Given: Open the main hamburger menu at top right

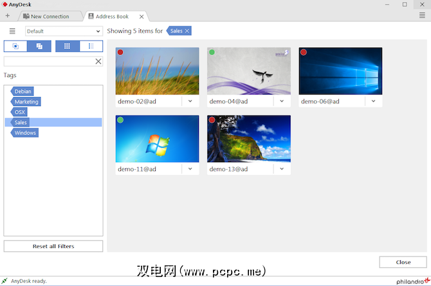Looking at the screenshot, I should (x=422, y=15).
